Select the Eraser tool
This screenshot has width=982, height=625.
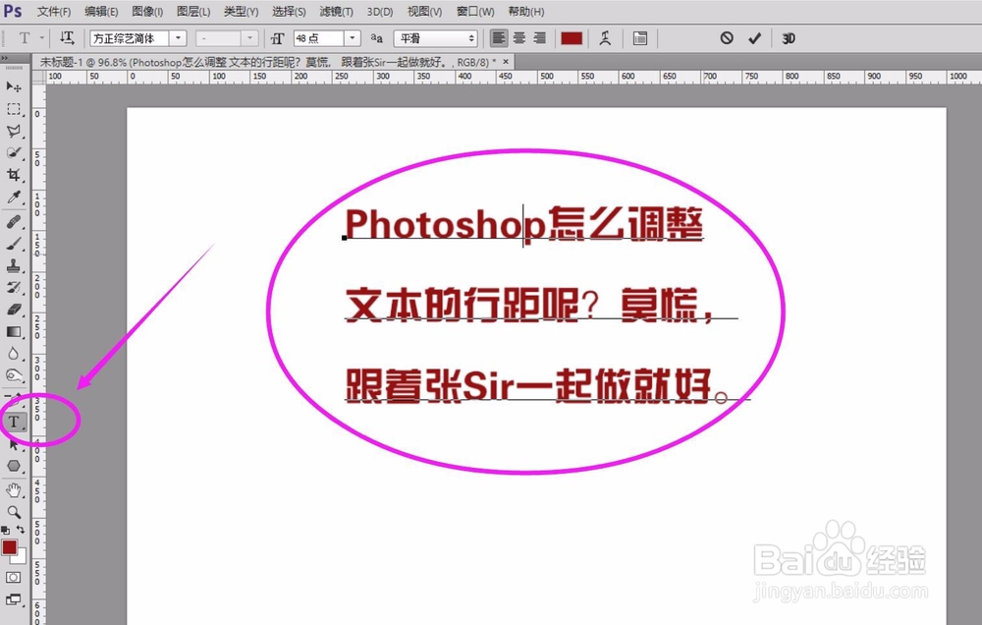click(14, 310)
